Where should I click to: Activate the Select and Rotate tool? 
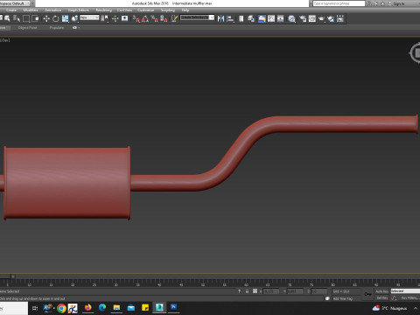56,18
